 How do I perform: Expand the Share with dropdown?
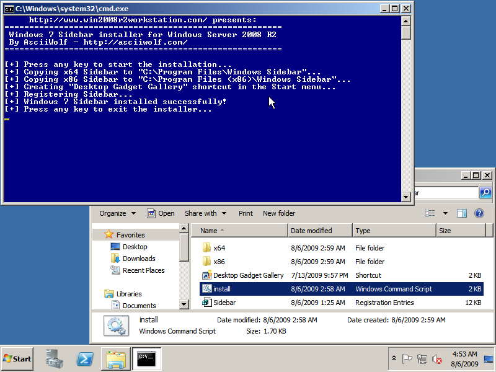tap(205, 213)
